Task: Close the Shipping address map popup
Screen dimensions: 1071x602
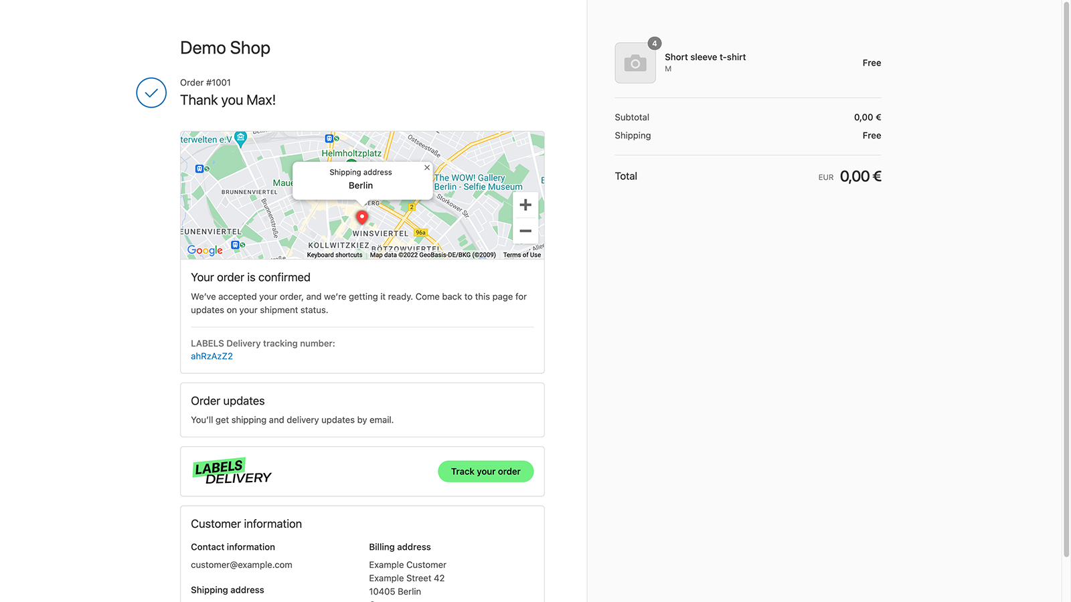Action: click(x=427, y=168)
